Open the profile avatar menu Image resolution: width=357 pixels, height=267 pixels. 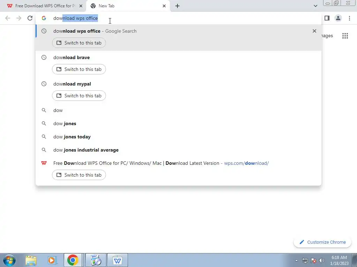(338, 18)
